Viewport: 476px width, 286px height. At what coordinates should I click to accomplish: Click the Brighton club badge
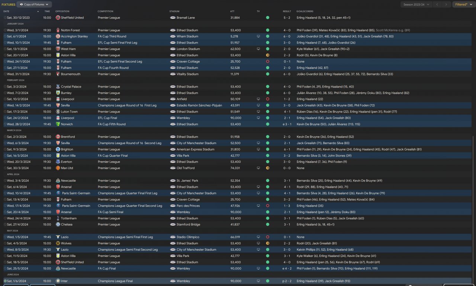(x=58, y=149)
